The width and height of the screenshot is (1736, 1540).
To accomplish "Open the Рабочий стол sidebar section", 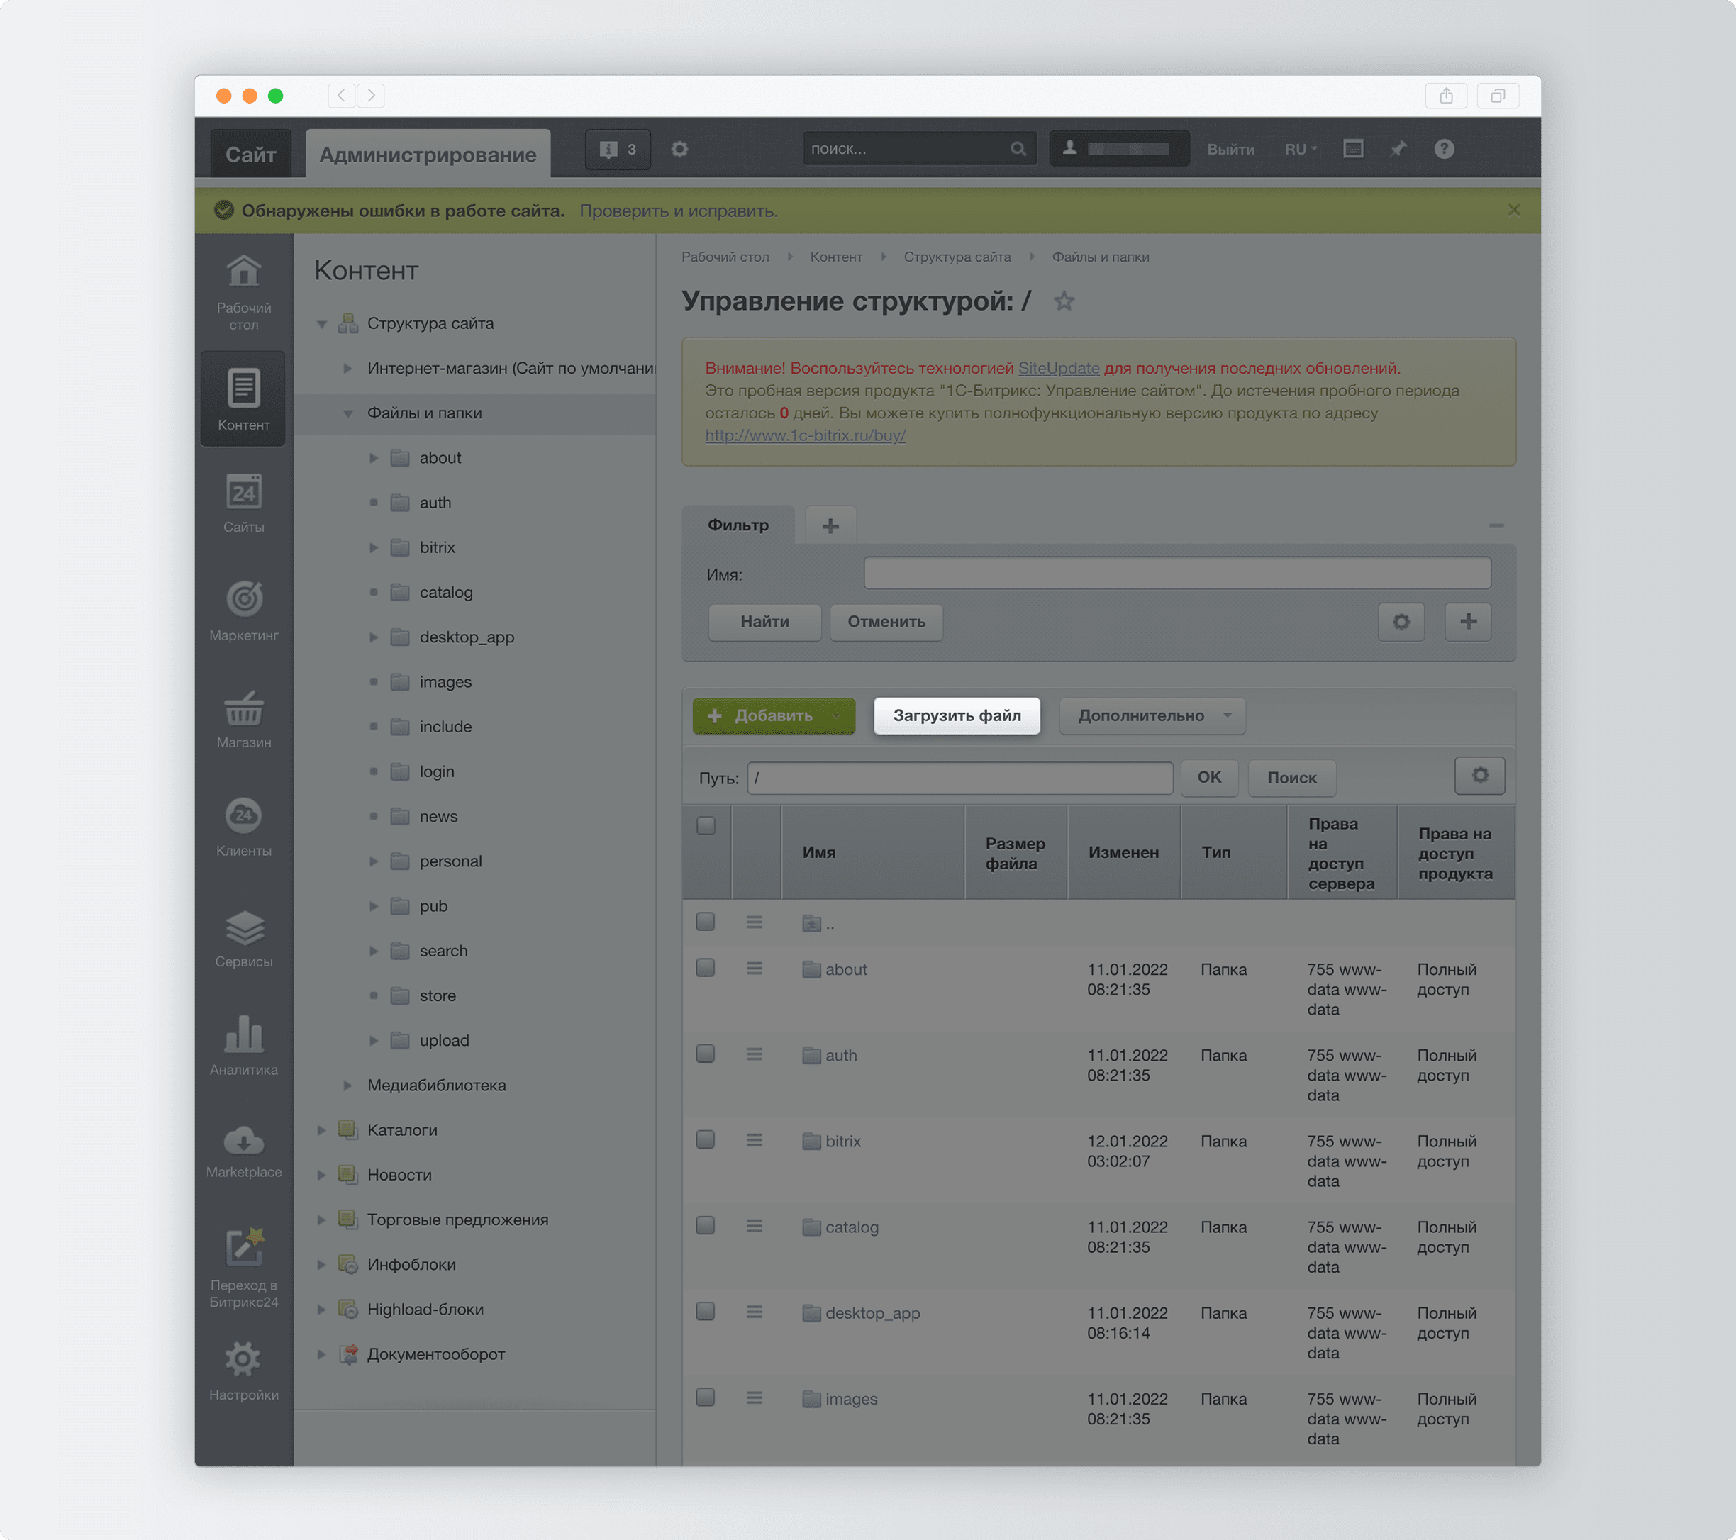I will tap(244, 293).
